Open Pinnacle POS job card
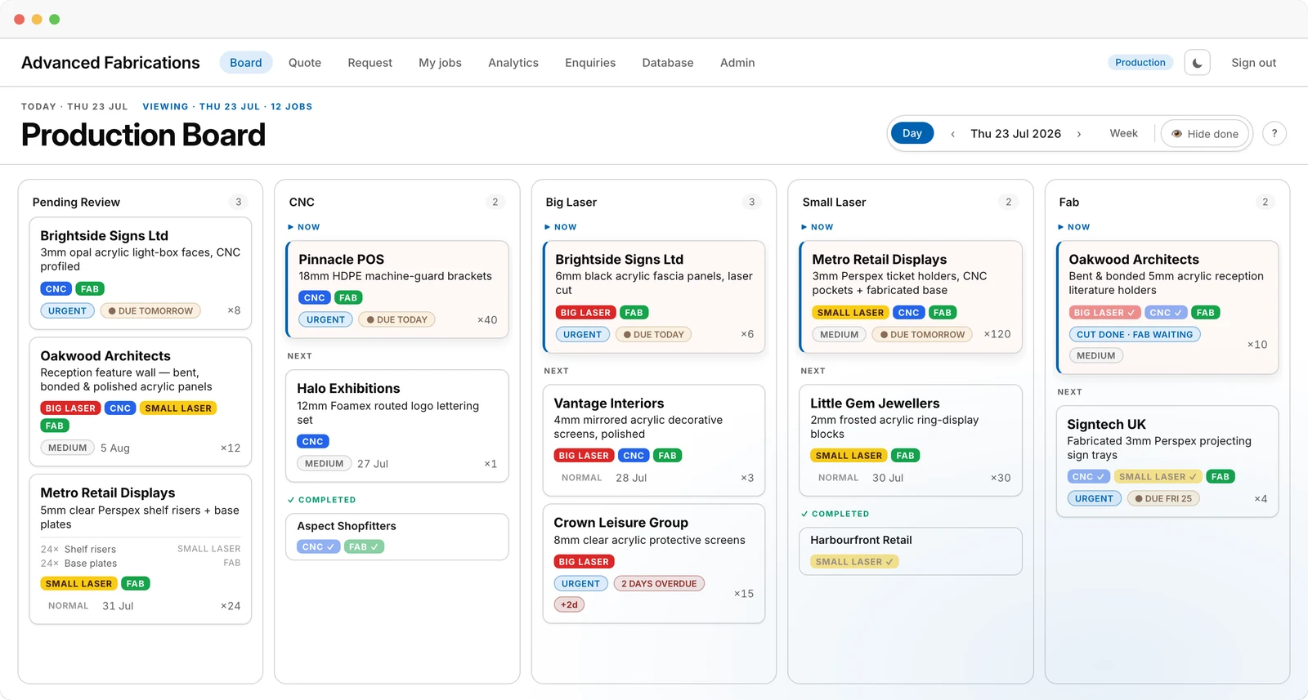 pos(397,289)
